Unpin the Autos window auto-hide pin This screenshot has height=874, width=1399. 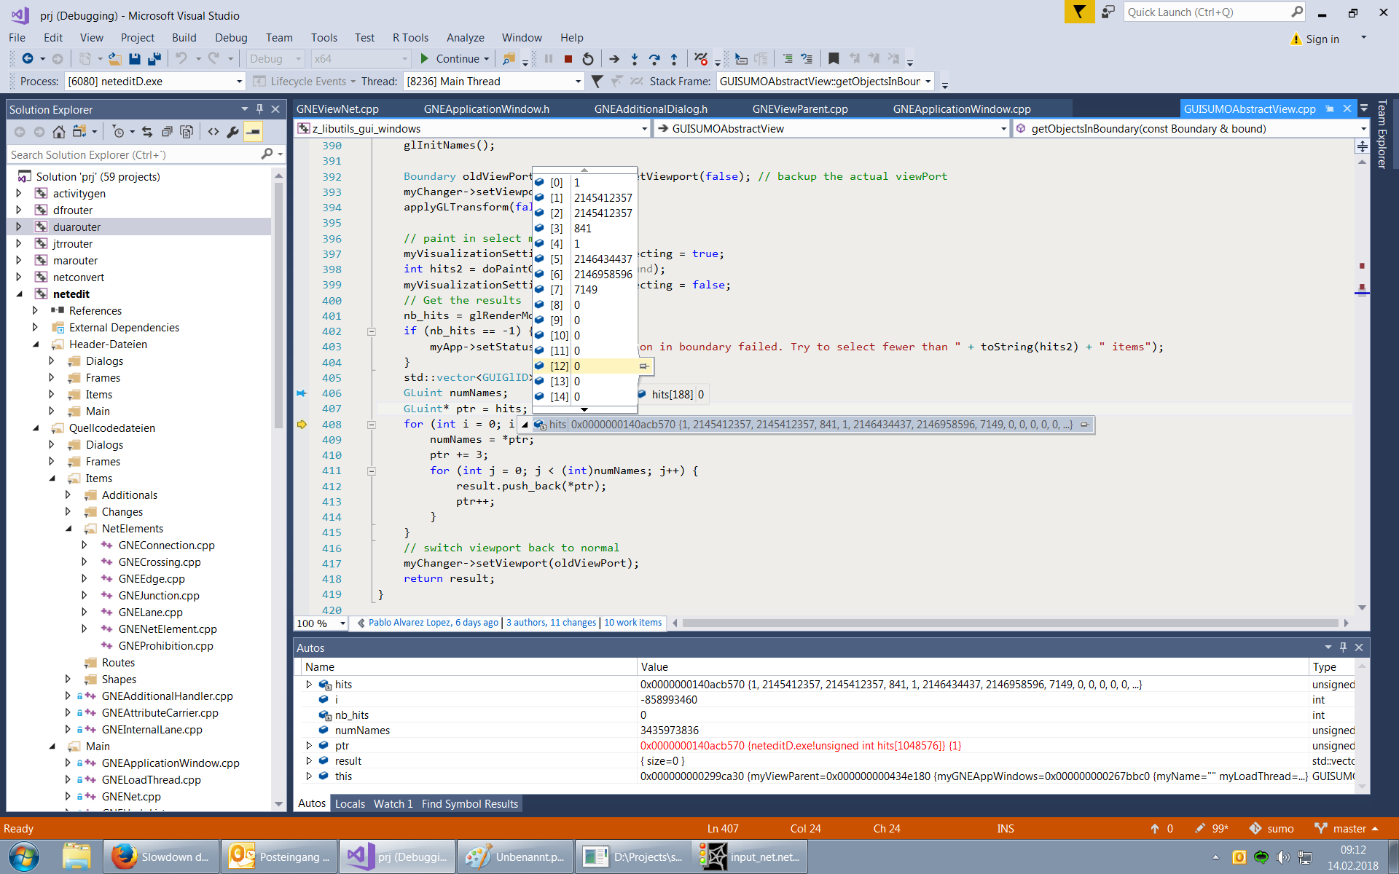coord(1342,647)
